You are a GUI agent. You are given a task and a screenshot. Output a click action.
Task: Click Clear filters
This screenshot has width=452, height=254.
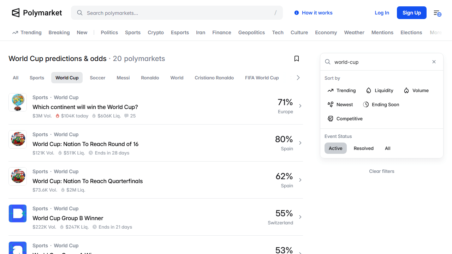(x=382, y=171)
